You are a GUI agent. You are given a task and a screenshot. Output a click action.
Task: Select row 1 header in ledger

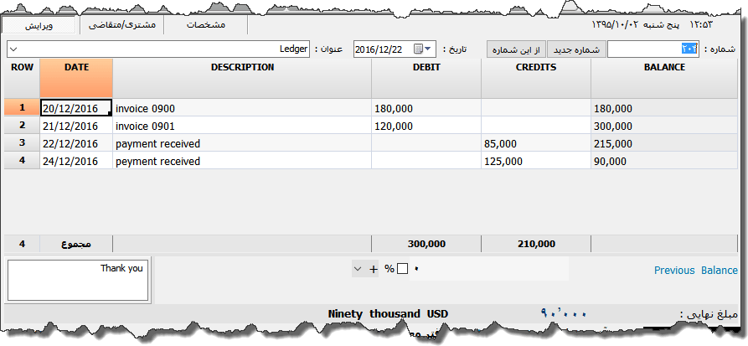[x=21, y=108]
